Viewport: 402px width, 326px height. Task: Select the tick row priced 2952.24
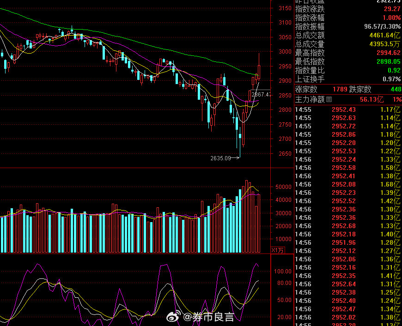348,159
